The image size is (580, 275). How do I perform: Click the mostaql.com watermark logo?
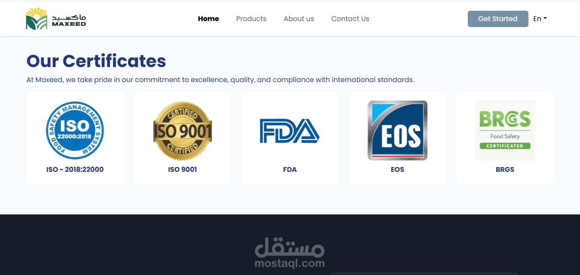tap(290, 253)
